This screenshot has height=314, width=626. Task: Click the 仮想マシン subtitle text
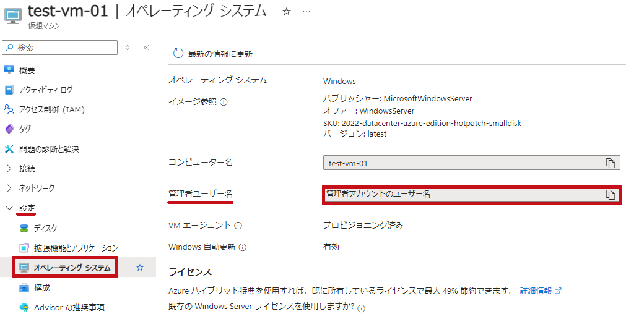coord(44,26)
